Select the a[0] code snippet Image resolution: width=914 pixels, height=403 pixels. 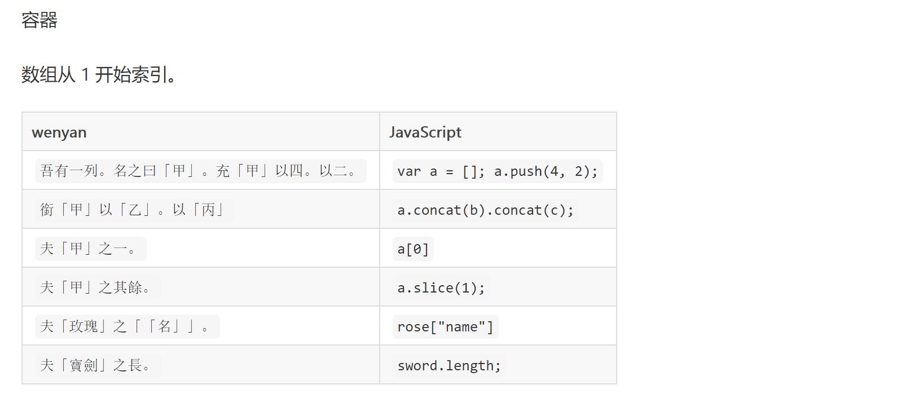tap(413, 249)
